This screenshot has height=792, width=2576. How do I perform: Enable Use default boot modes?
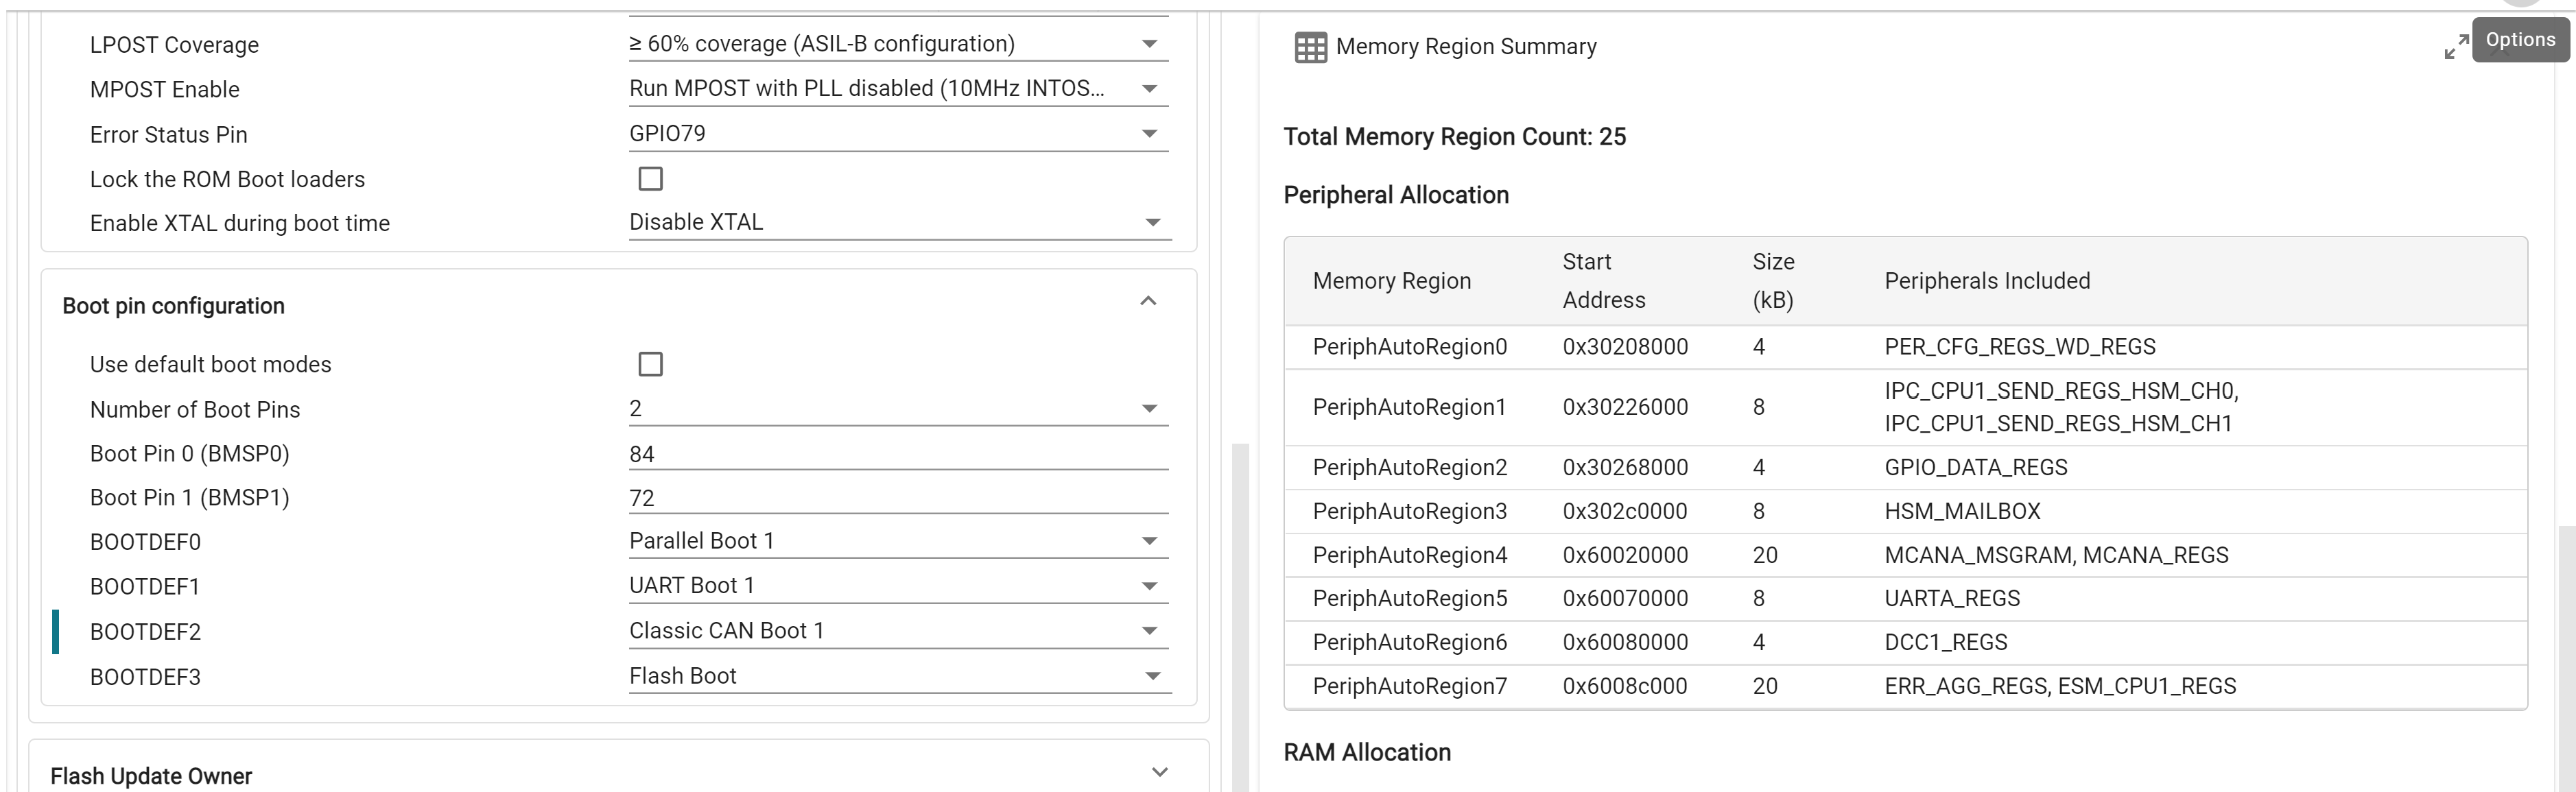coord(650,364)
